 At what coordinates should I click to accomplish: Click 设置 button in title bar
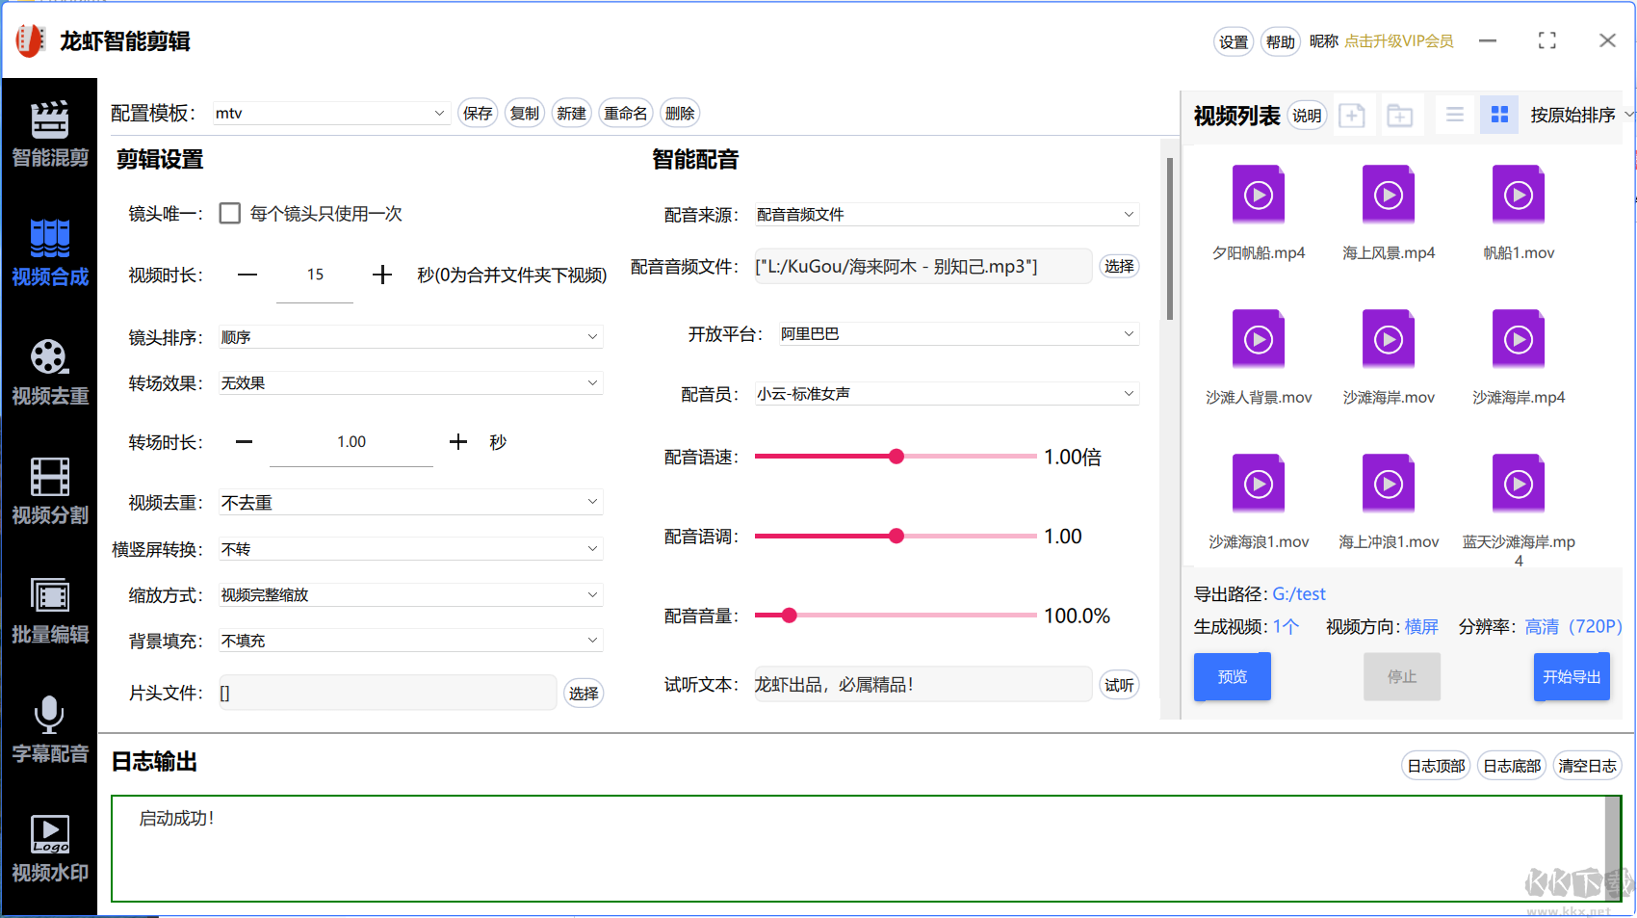pos(1234,41)
